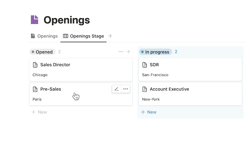246x168 pixels.
Task: Click the Account Executive document icon
Action: 145,89
